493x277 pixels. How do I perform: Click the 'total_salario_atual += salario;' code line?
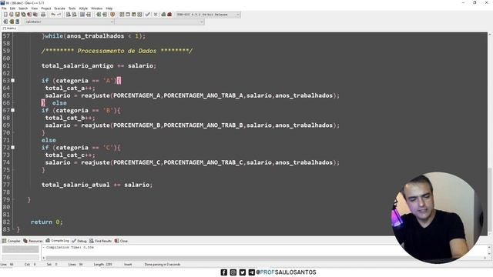click(x=97, y=185)
